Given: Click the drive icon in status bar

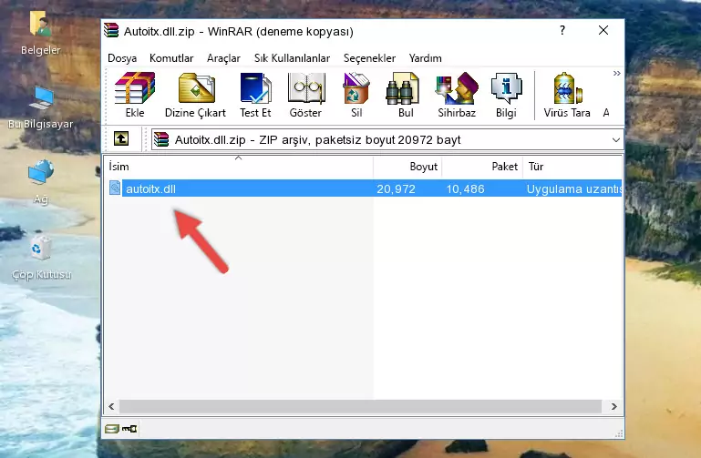Looking at the screenshot, I should [x=112, y=429].
